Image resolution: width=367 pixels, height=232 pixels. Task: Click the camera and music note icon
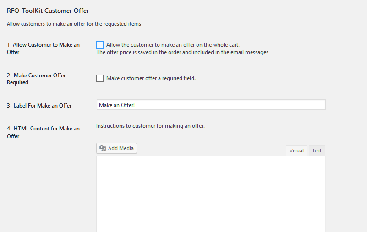[103, 148]
